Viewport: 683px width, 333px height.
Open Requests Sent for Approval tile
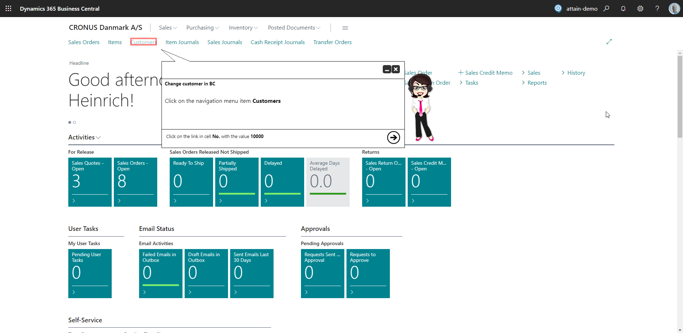pyautogui.click(x=323, y=274)
